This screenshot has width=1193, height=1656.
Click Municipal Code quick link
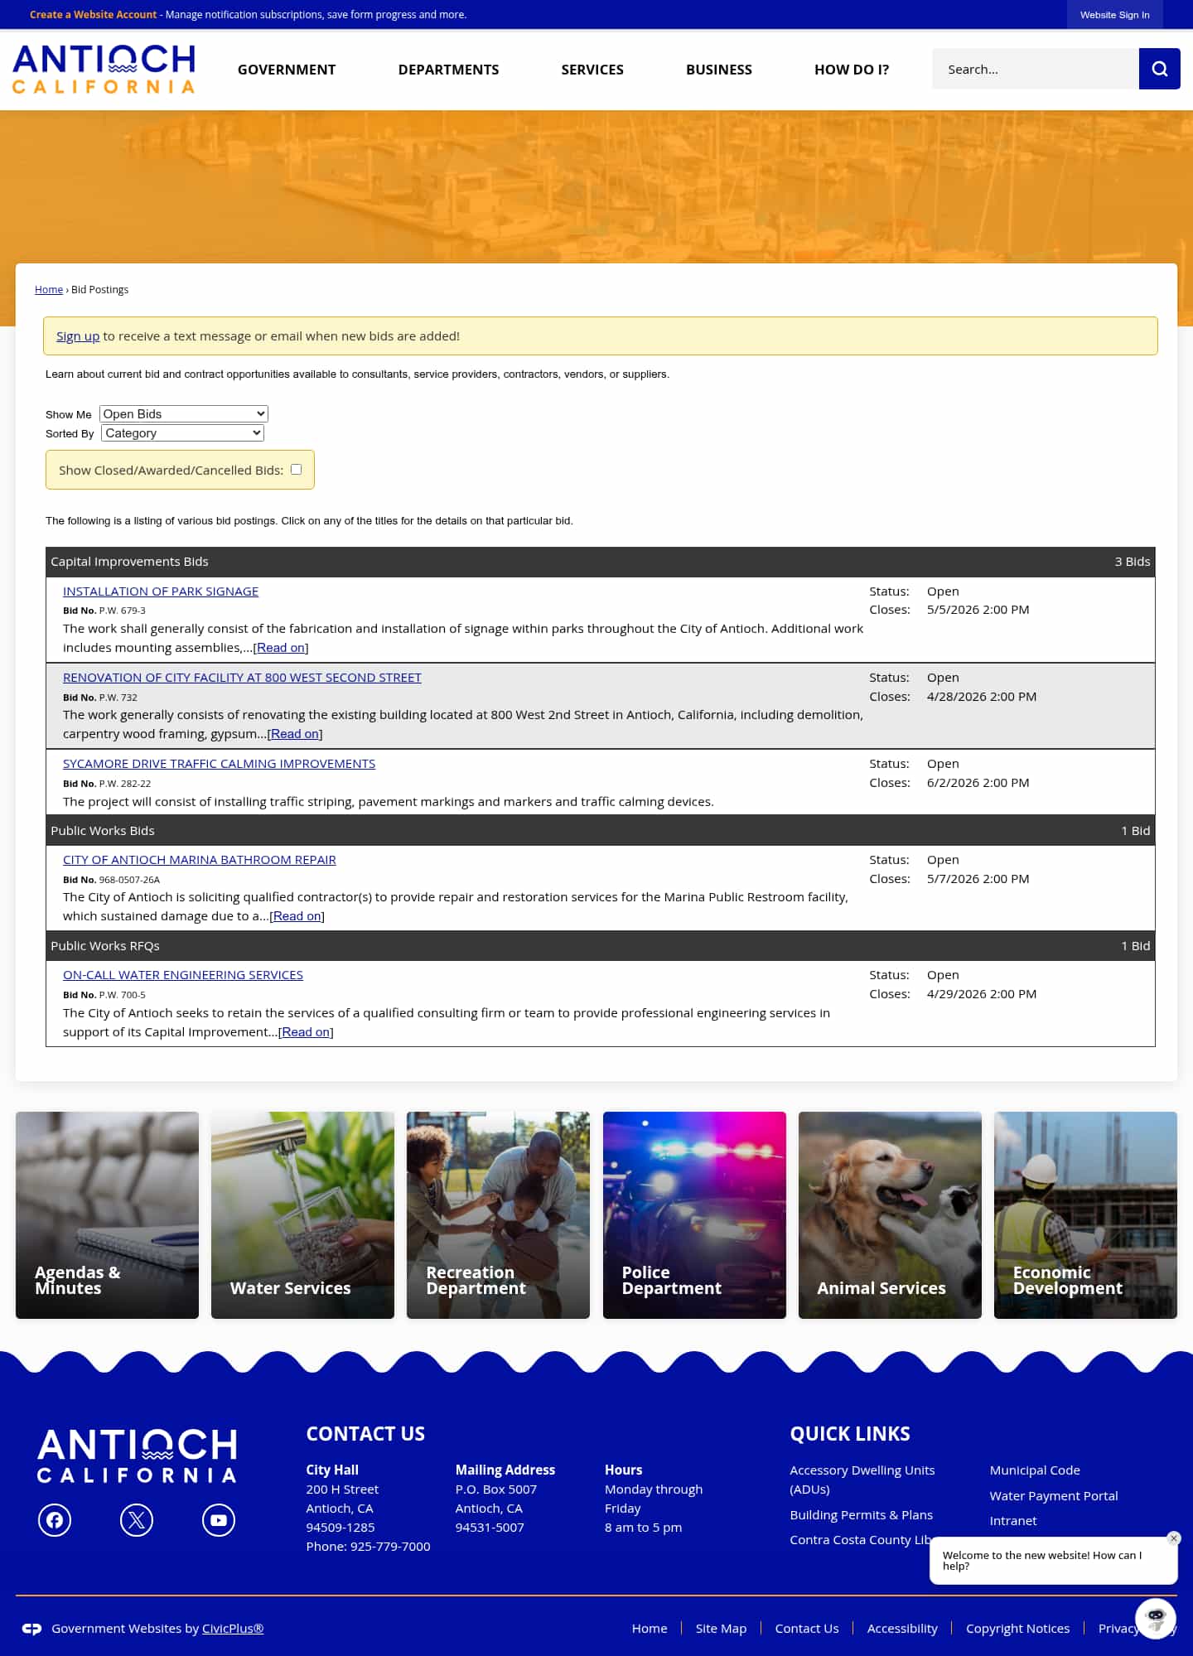1035,1470
